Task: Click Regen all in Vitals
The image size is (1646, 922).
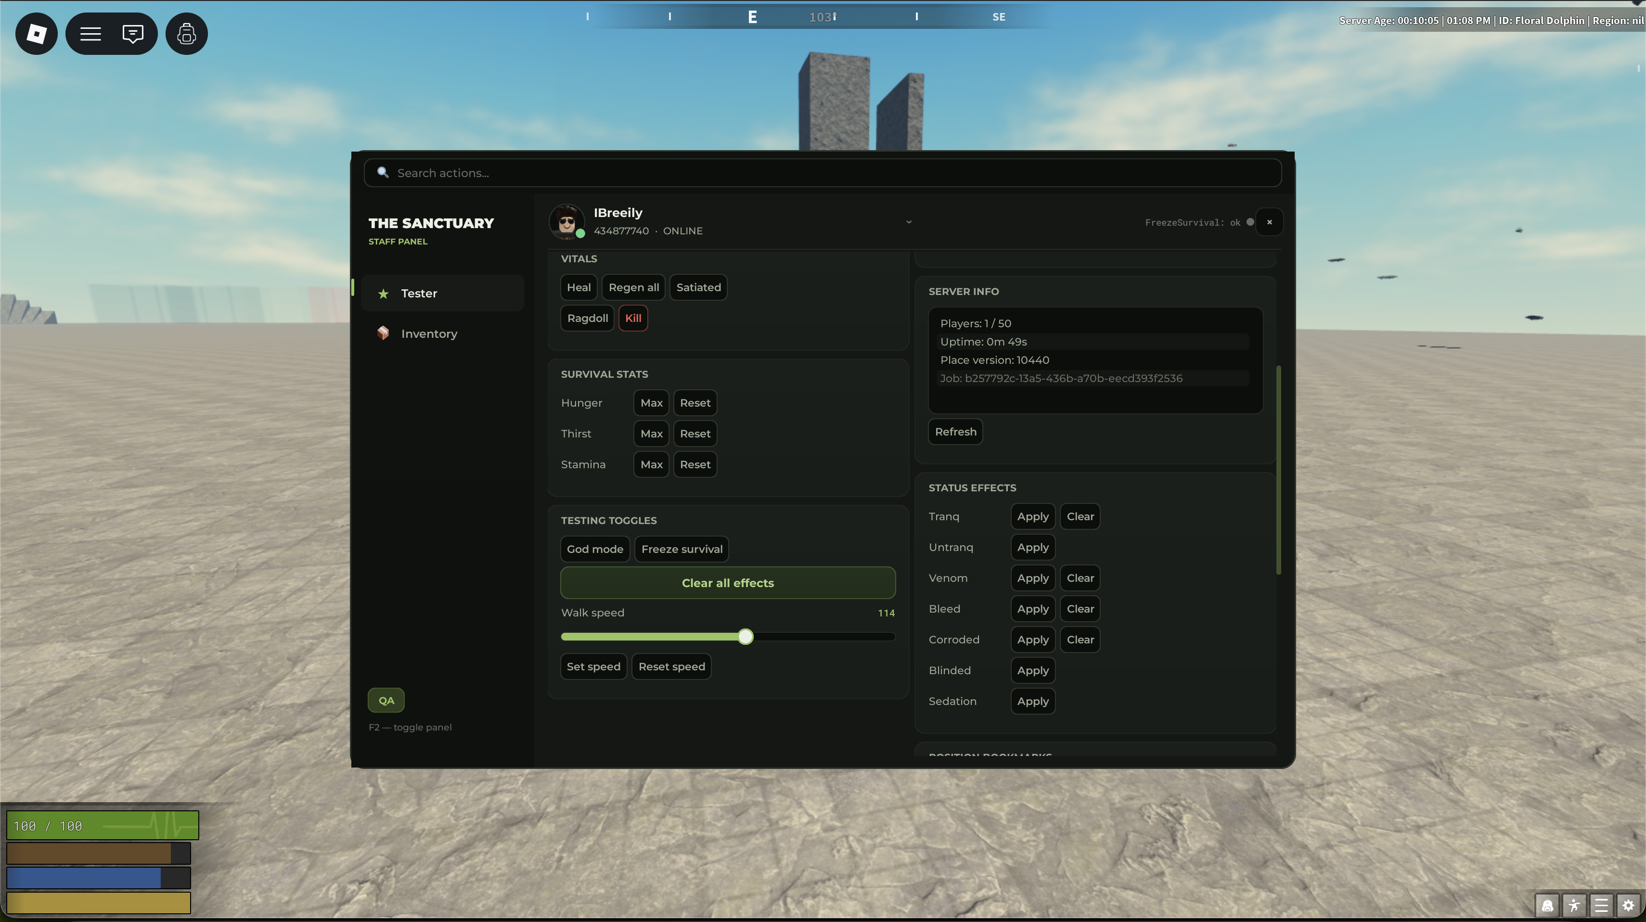Action: tap(634, 288)
